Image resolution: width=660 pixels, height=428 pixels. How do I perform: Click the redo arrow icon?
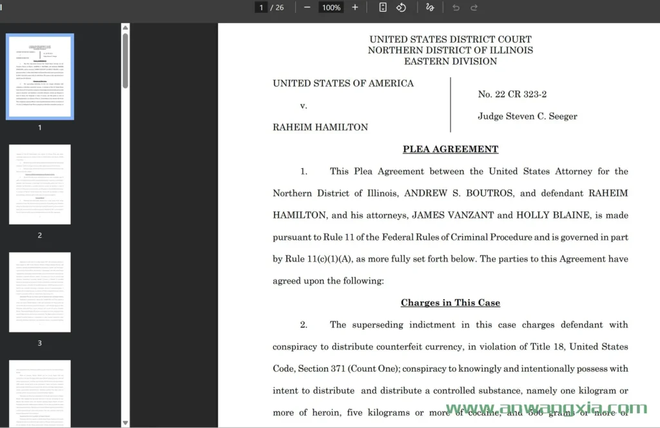474,8
